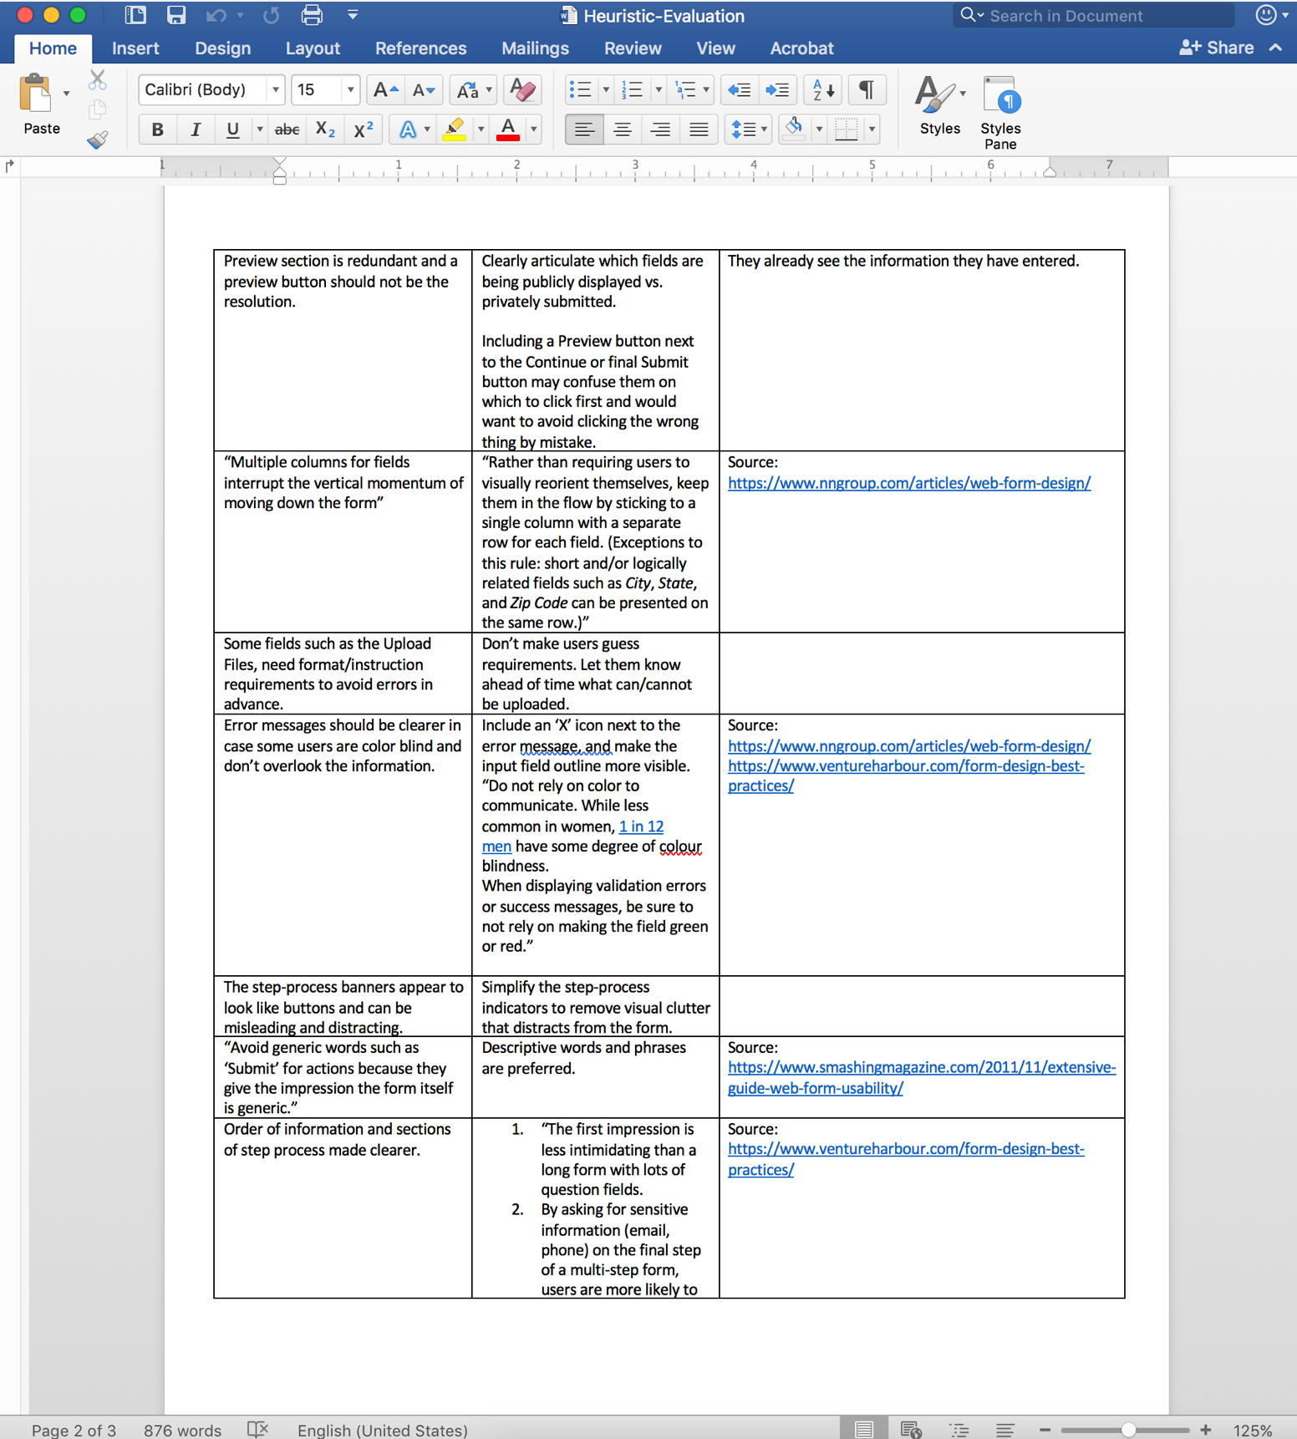This screenshot has height=1439, width=1297.
Task: Open the Styles Pane
Action: pyautogui.click(x=1000, y=112)
